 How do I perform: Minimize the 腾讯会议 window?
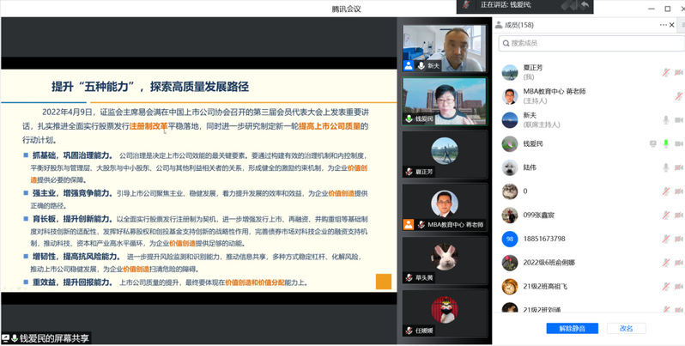pyautogui.click(x=651, y=9)
